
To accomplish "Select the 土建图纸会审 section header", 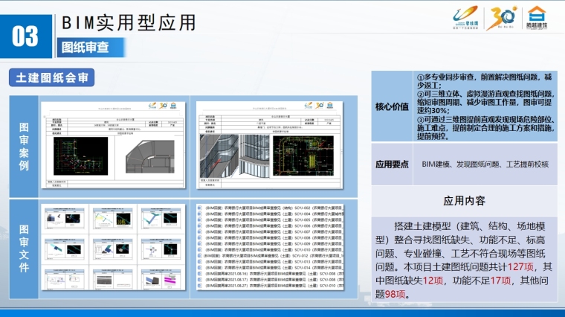I will [x=48, y=77].
